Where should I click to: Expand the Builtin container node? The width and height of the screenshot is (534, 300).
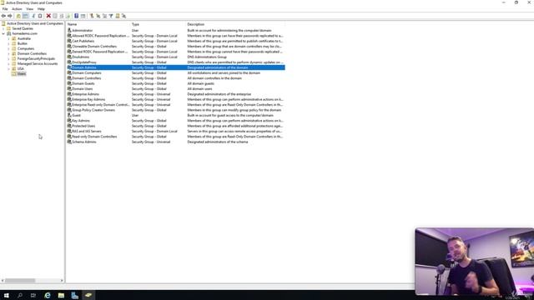pos(8,43)
